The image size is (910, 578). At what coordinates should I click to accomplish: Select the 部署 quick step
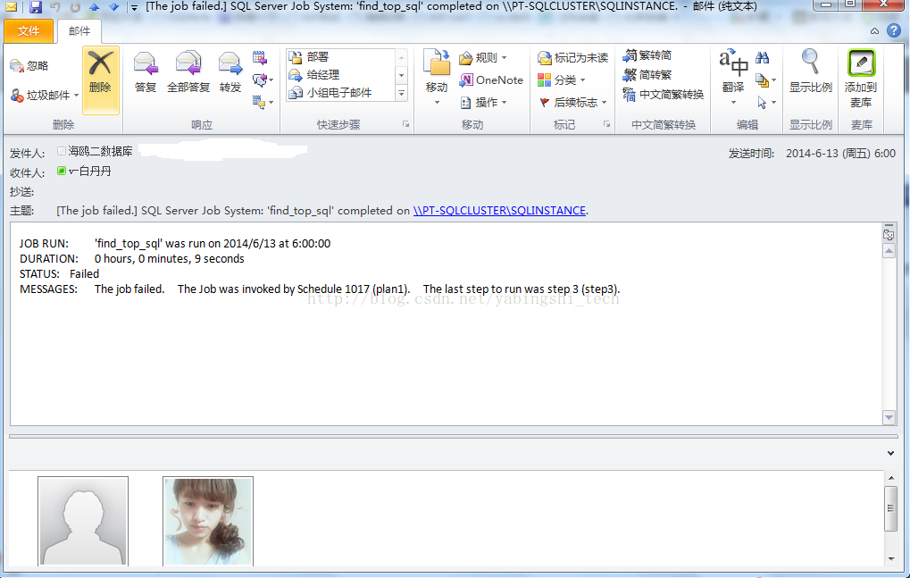click(x=340, y=57)
